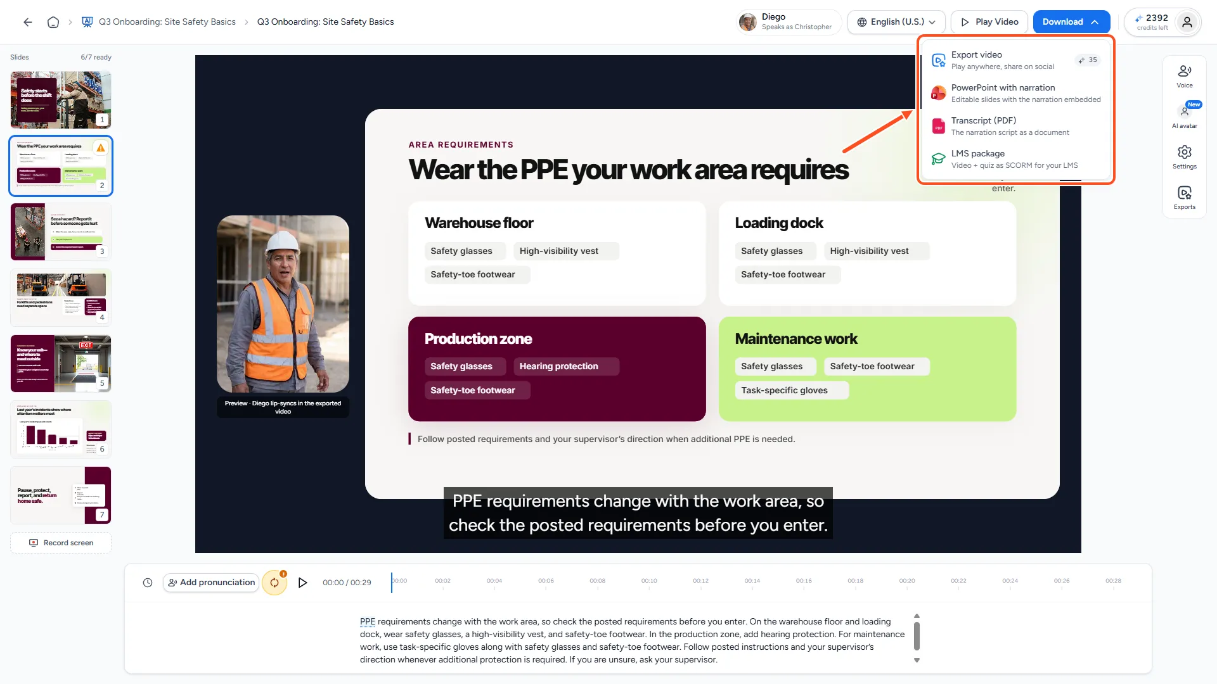This screenshot has width=1217, height=684.
Task: Click the clock history icon in timeline
Action: (x=148, y=583)
